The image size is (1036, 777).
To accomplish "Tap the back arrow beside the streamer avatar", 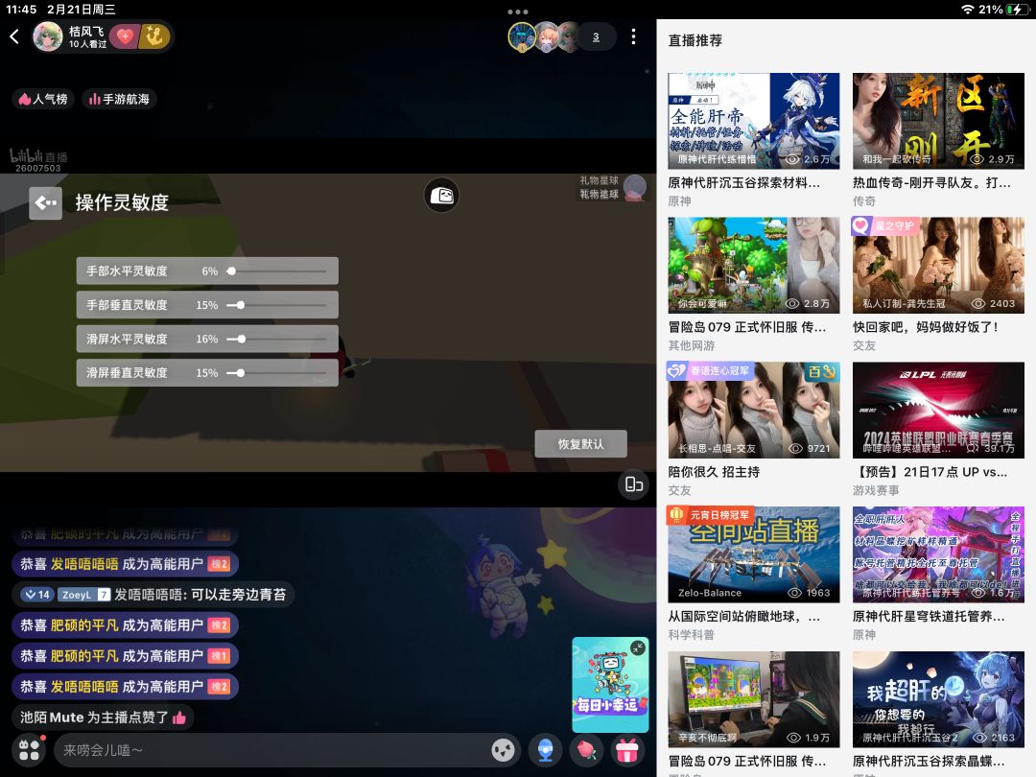I will pos(14,36).
